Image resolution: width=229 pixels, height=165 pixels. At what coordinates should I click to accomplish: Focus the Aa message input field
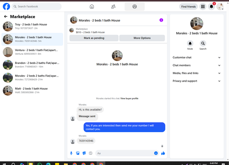[x=125, y=153]
